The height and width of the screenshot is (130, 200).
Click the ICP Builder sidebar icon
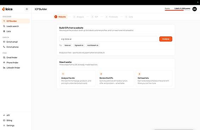point(4,21)
